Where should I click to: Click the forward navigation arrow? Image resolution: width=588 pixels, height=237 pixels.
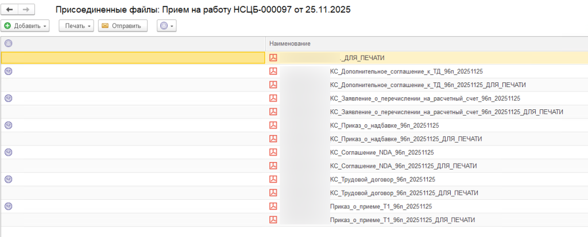[x=26, y=10]
